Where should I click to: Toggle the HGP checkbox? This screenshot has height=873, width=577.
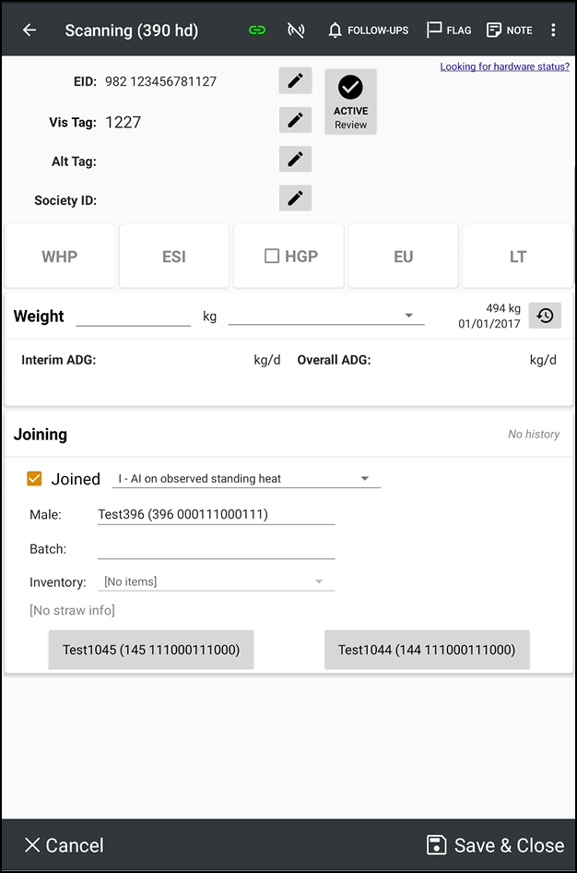pos(272,257)
